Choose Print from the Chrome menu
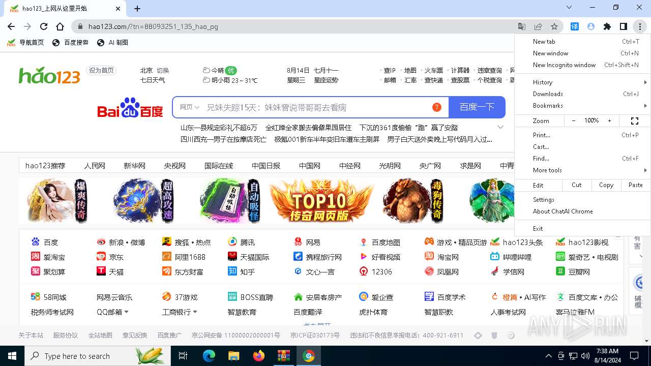Screen dimensions: 651x366 [582, 135]
